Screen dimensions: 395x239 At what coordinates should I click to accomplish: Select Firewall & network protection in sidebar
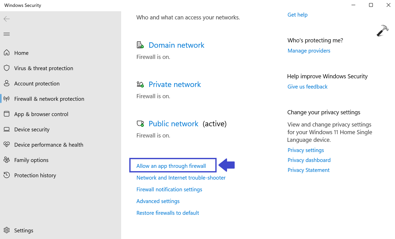[x=49, y=99]
